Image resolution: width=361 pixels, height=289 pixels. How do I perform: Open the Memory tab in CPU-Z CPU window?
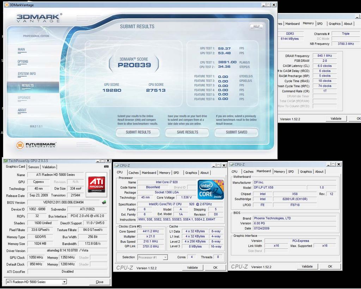(165, 173)
